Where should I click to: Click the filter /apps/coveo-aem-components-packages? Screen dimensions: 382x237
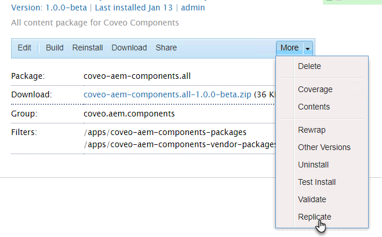coord(165,132)
